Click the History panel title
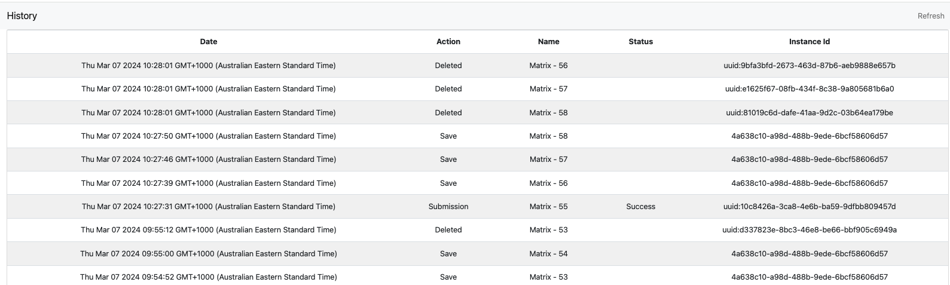 (x=22, y=16)
